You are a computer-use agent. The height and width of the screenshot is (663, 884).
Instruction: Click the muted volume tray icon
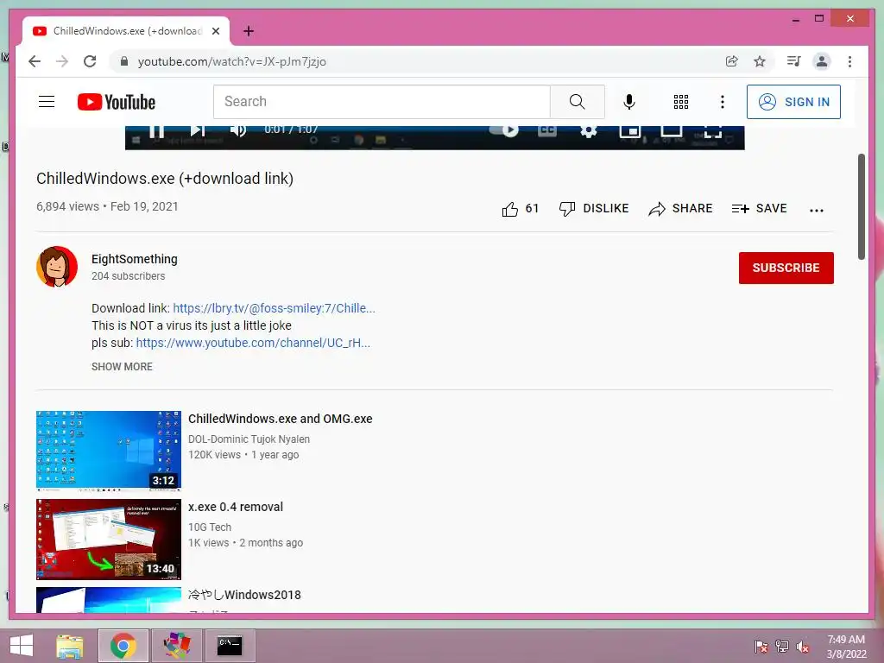coord(802,647)
